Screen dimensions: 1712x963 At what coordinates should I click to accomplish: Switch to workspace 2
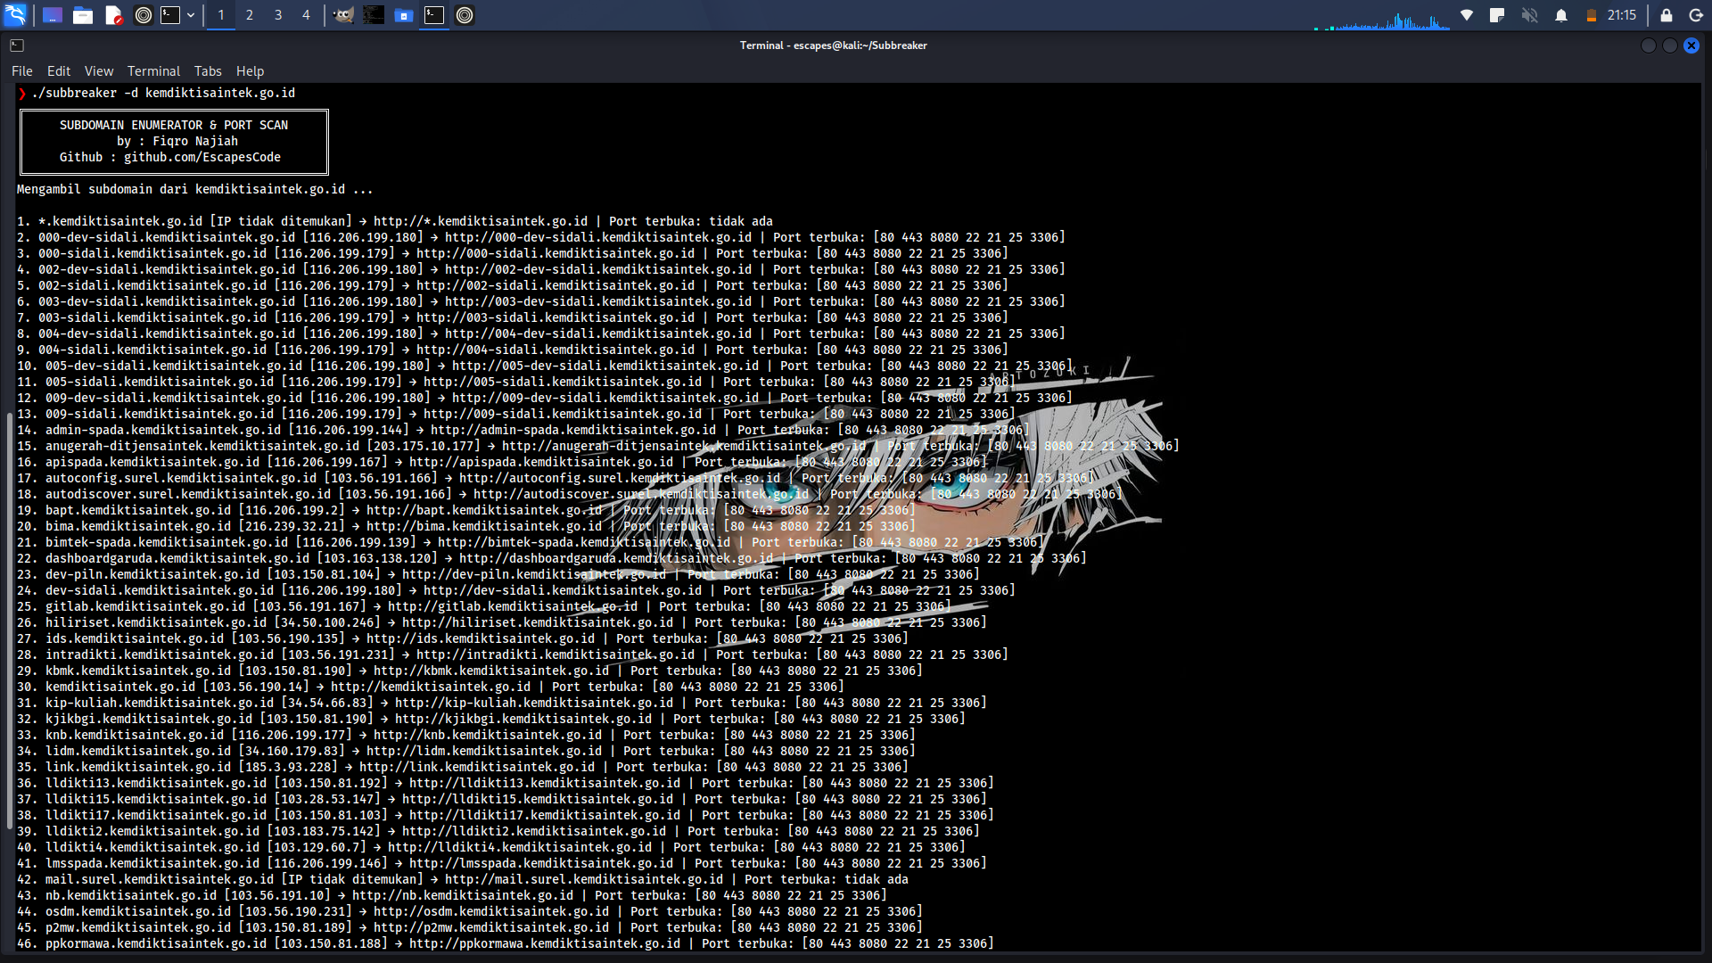tap(250, 15)
